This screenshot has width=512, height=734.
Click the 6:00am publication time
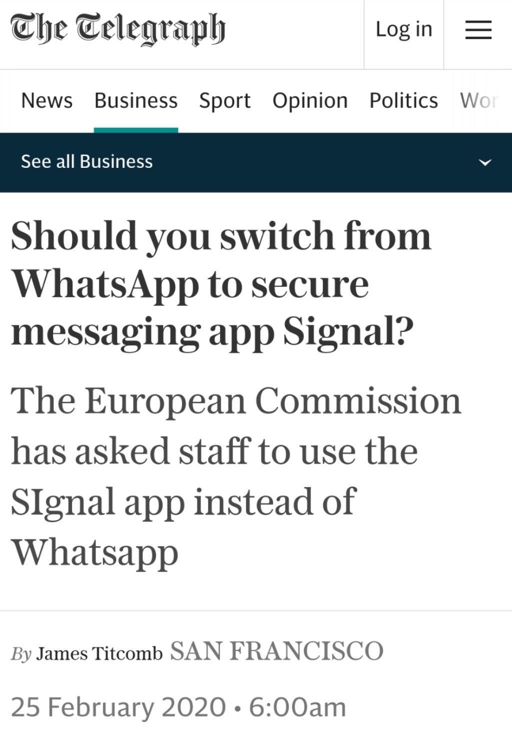297,707
